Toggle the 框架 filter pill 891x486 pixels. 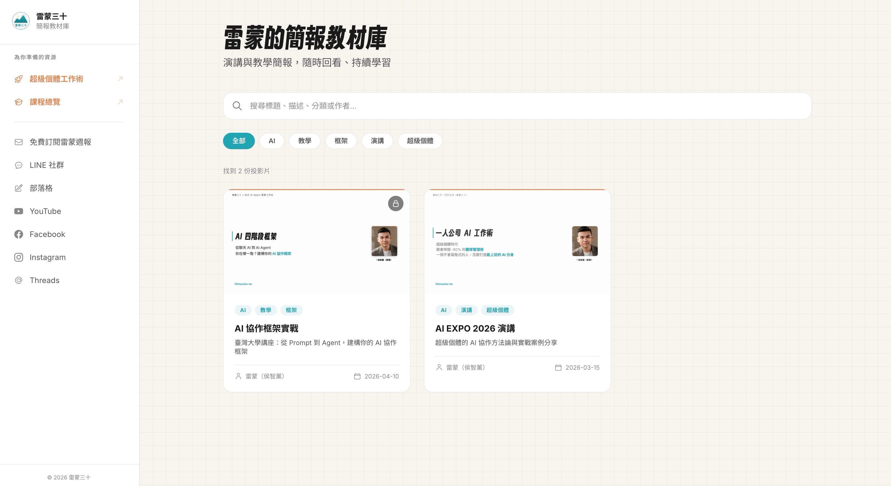341,141
